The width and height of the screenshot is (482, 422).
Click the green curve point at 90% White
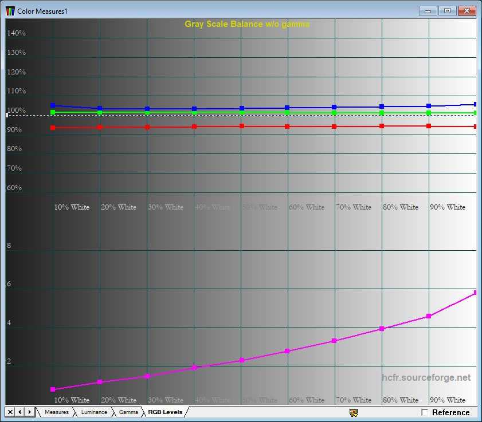429,113
